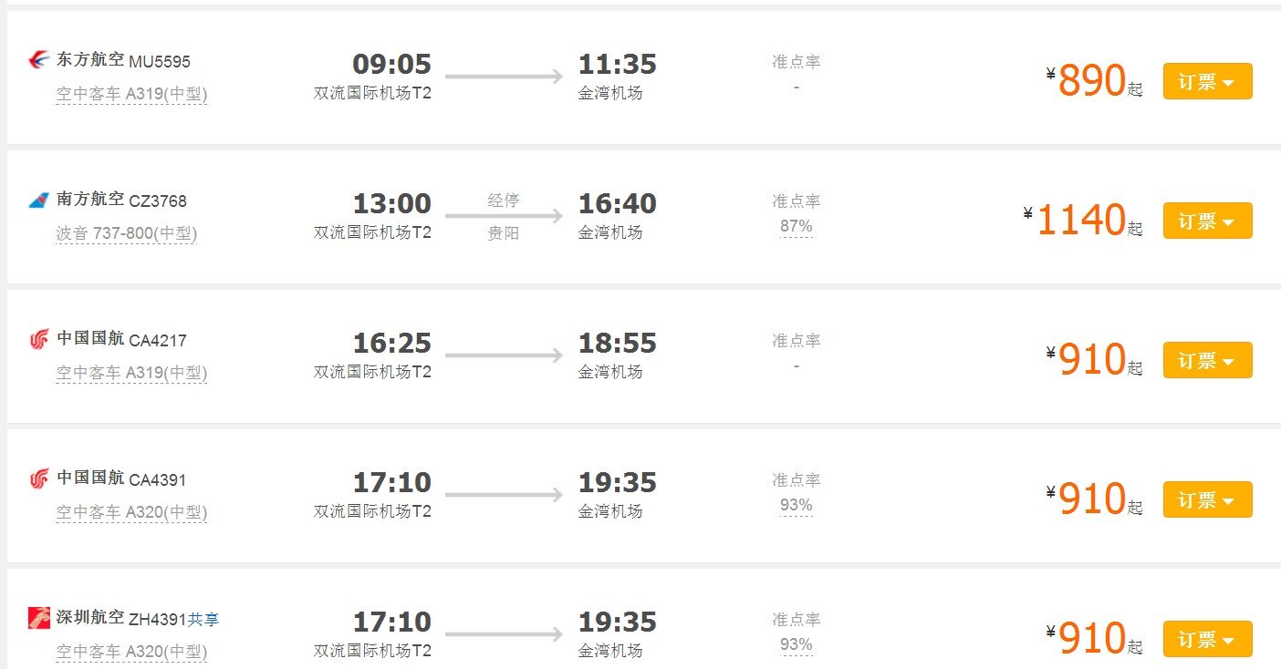Open 订票 dropdown for Shenzhen Airlines ZH4391
This screenshot has width=1281, height=669.
pos(1207,640)
